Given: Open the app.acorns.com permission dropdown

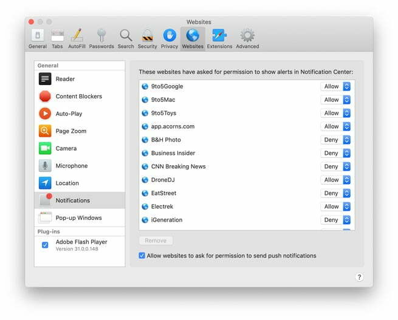Looking at the screenshot, I should (x=335, y=126).
